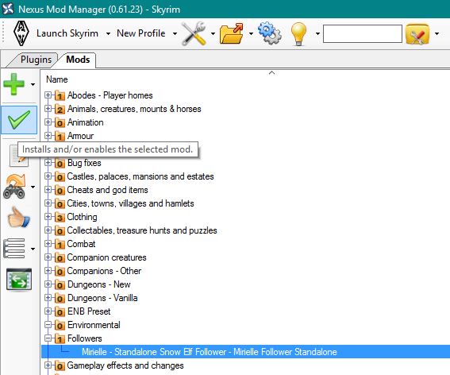Screen dimensions: 450x375
Task: Expand the Abodes - Player homes category
Action: coord(48,95)
